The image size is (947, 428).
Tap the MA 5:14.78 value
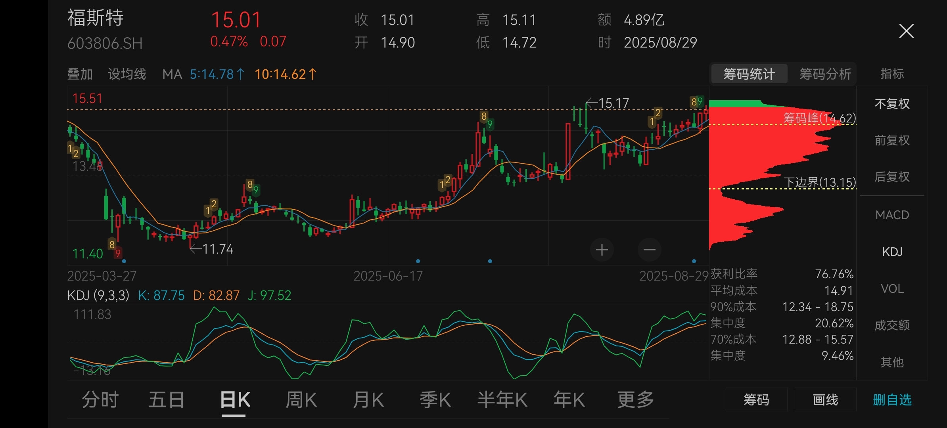(x=217, y=74)
